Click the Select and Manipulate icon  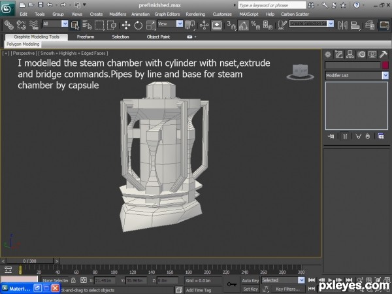tap(204, 25)
